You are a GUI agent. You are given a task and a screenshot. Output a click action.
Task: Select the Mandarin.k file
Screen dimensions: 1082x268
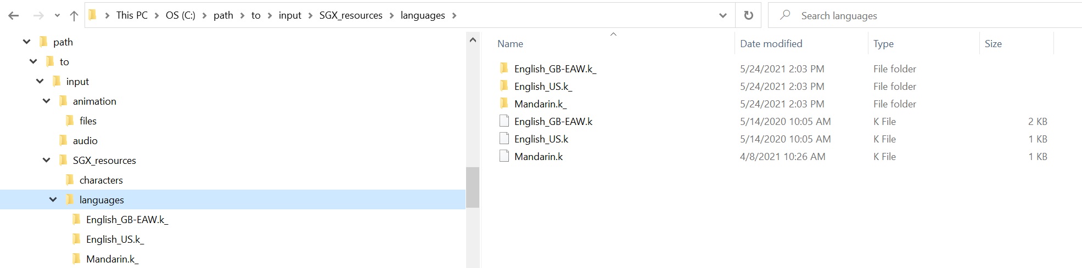538,156
